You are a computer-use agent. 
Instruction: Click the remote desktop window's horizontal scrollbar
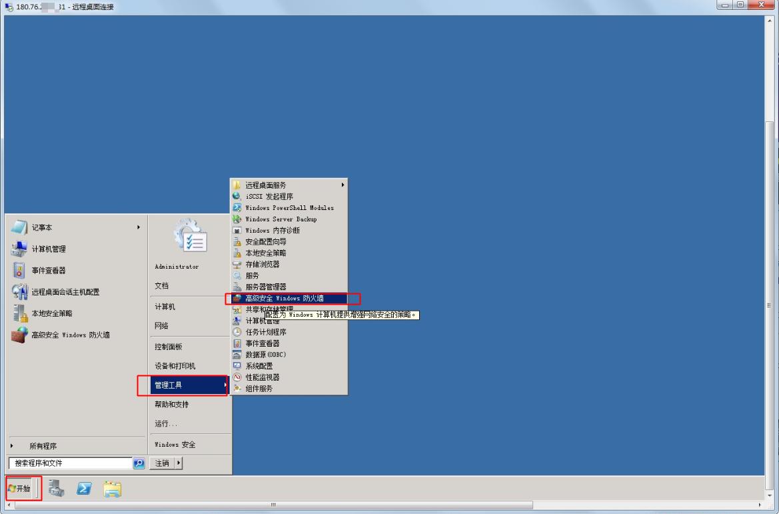[x=274, y=505]
